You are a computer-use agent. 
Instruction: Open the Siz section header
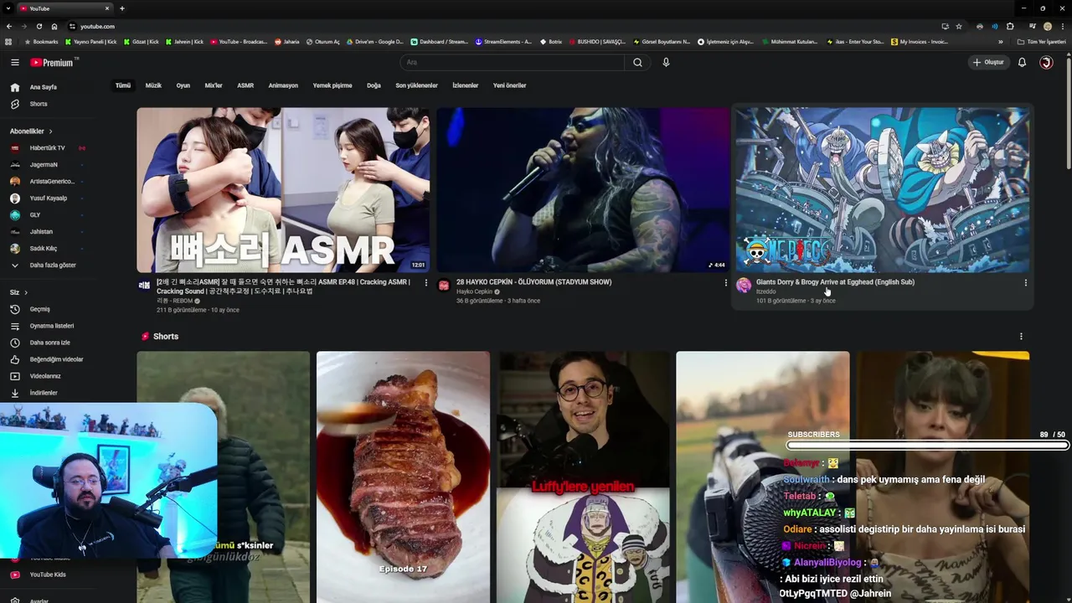(x=18, y=292)
